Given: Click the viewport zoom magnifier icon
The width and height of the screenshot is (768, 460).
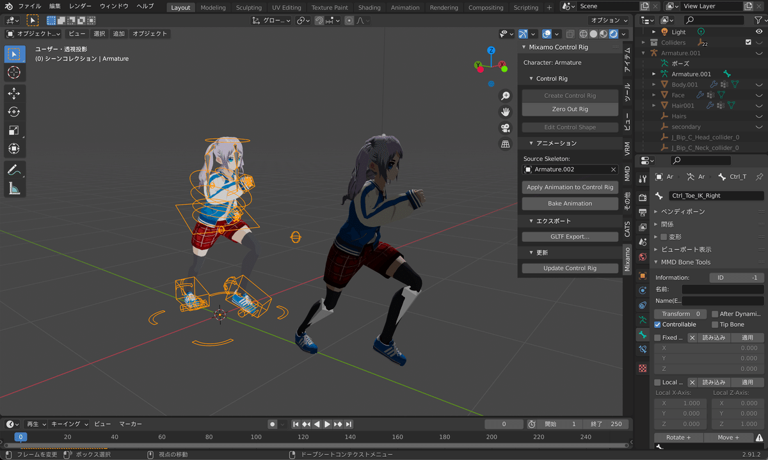Looking at the screenshot, I should point(506,96).
